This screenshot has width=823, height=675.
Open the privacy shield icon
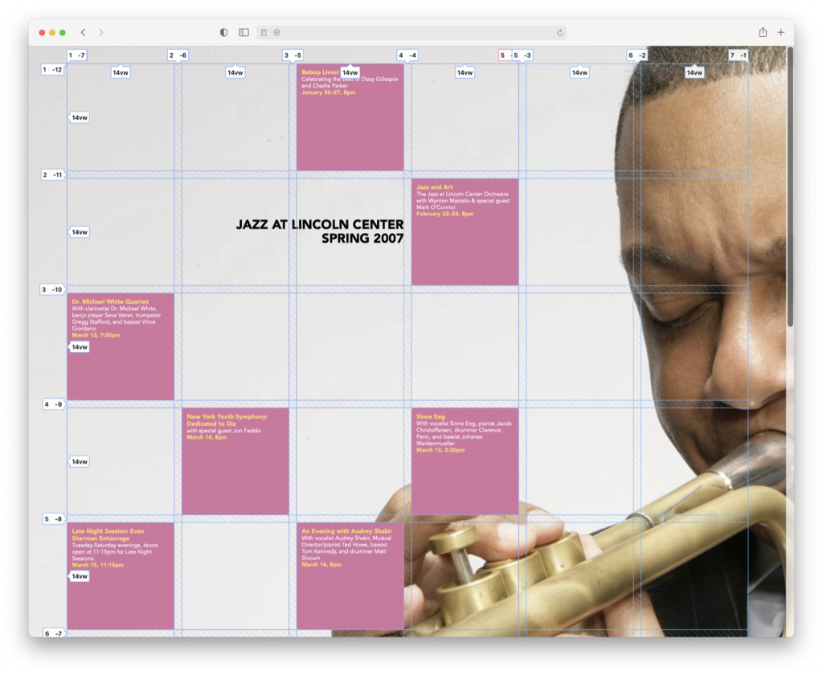pos(223,32)
